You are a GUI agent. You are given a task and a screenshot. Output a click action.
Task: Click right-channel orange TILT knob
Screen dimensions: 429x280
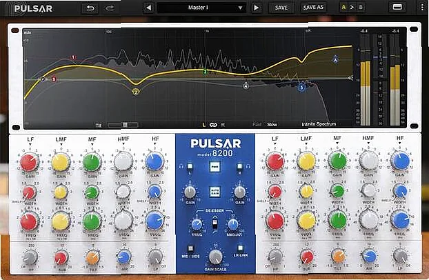pos(338,256)
